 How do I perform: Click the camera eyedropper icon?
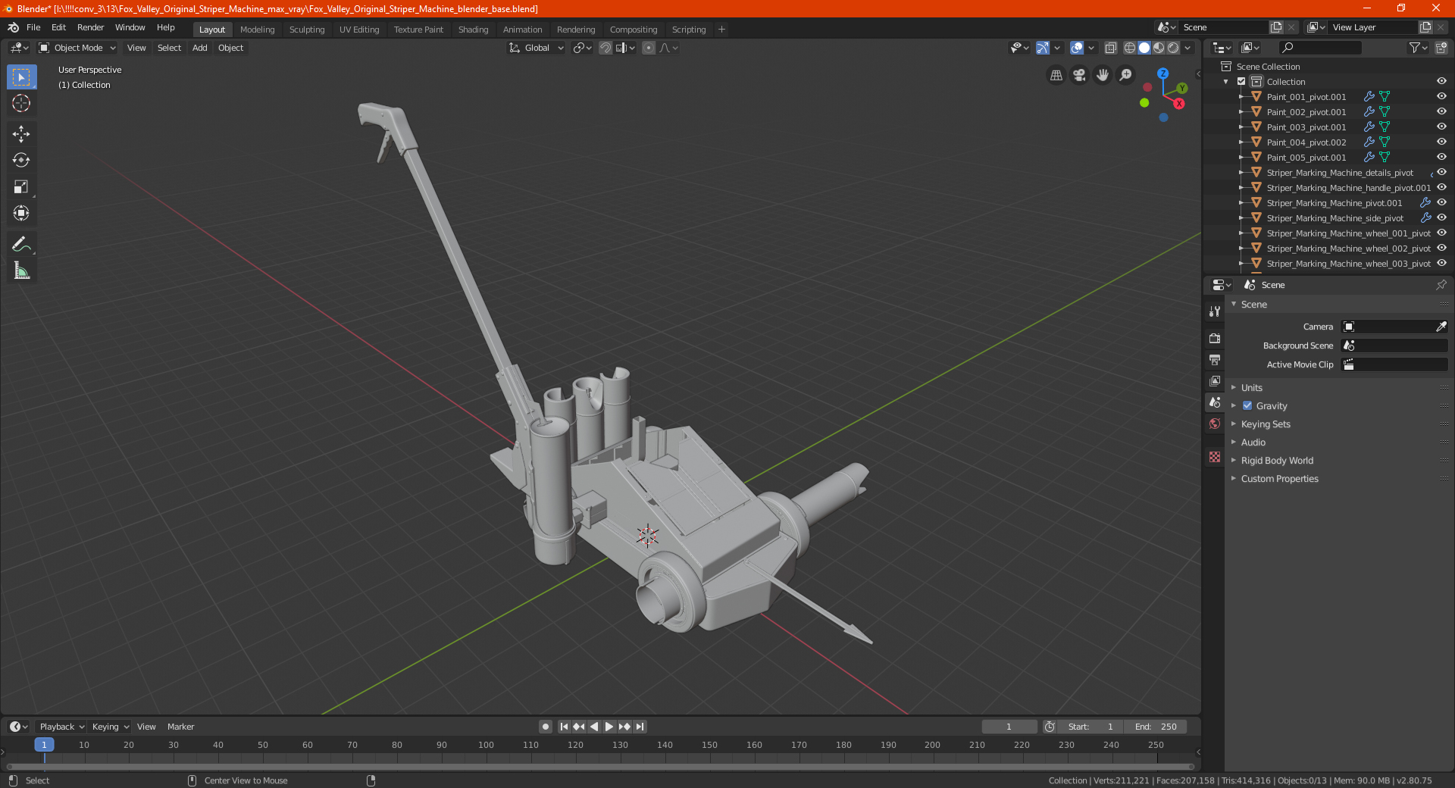click(x=1441, y=327)
